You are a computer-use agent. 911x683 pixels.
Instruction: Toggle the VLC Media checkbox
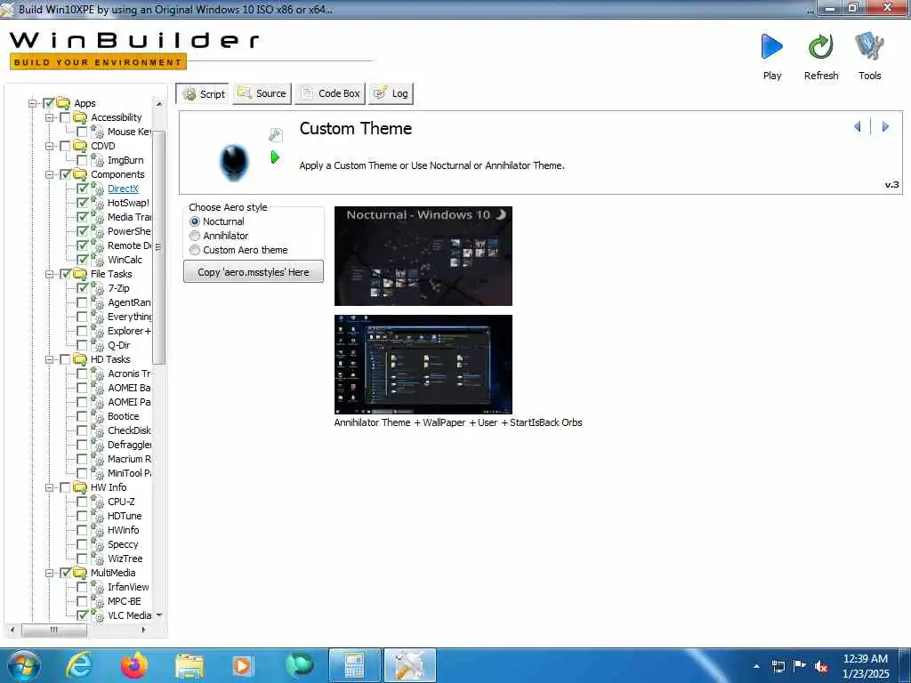pos(83,615)
